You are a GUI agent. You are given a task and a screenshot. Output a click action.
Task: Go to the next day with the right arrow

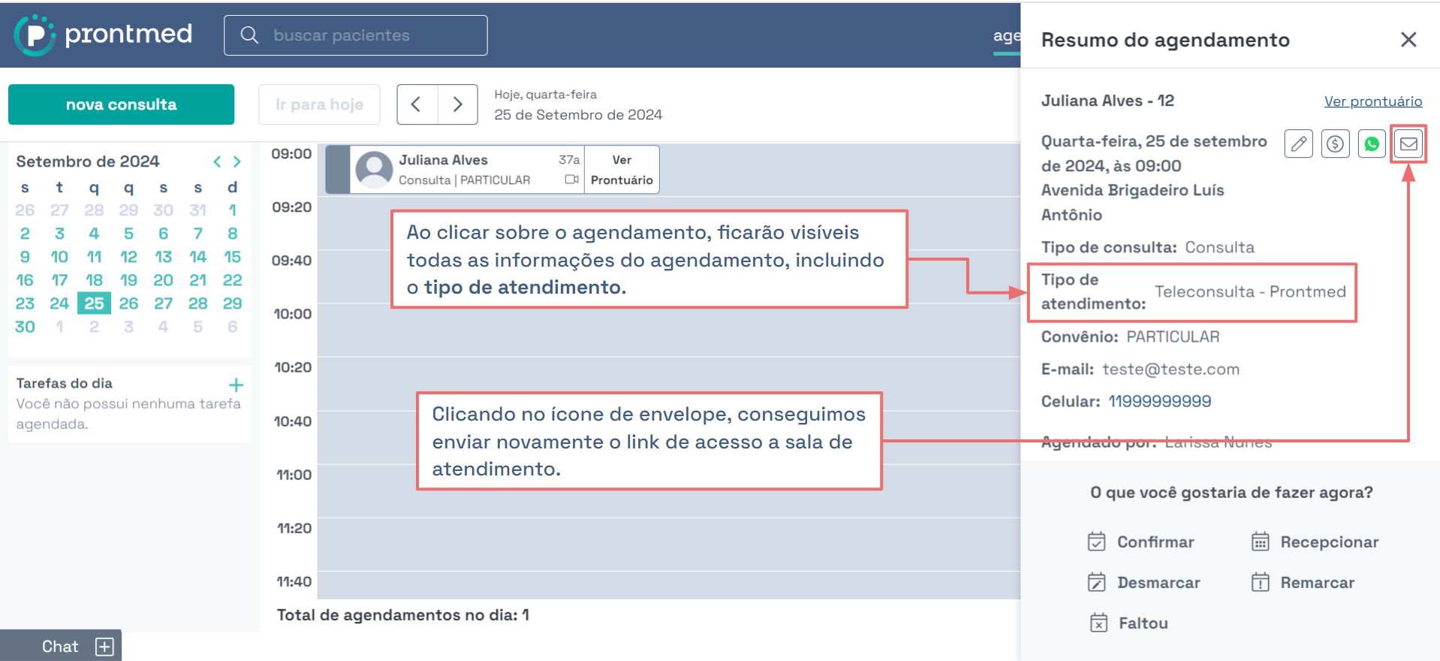(x=457, y=104)
